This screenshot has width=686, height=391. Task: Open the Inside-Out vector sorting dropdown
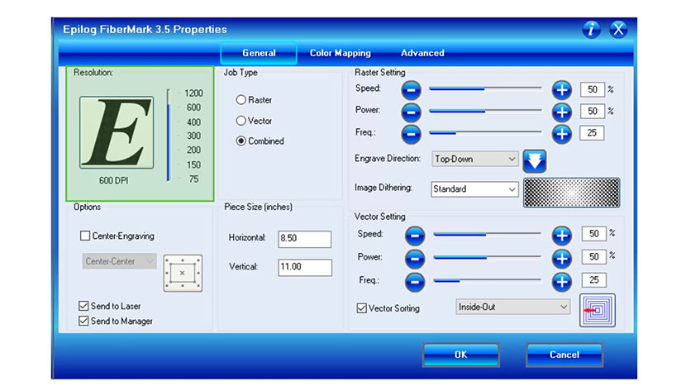coord(512,307)
